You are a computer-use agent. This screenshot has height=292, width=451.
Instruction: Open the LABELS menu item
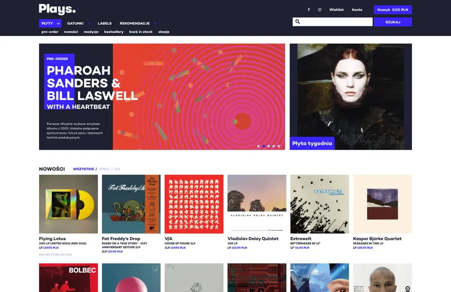[x=105, y=23]
